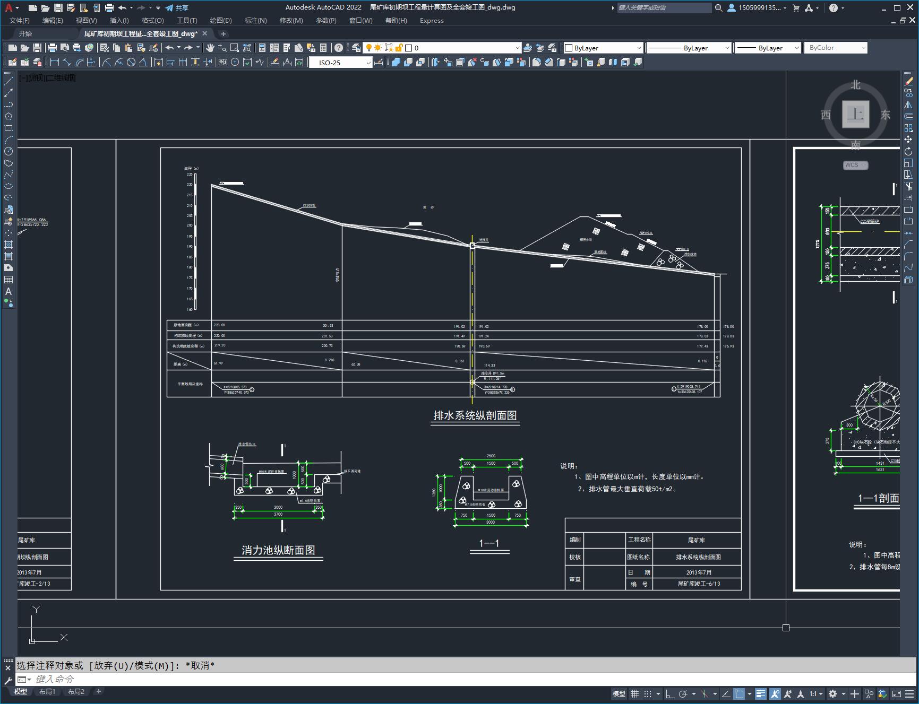Select the Erase tool in modify toolbar
Image resolution: width=919 pixels, height=704 pixels.
click(x=908, y=81)
